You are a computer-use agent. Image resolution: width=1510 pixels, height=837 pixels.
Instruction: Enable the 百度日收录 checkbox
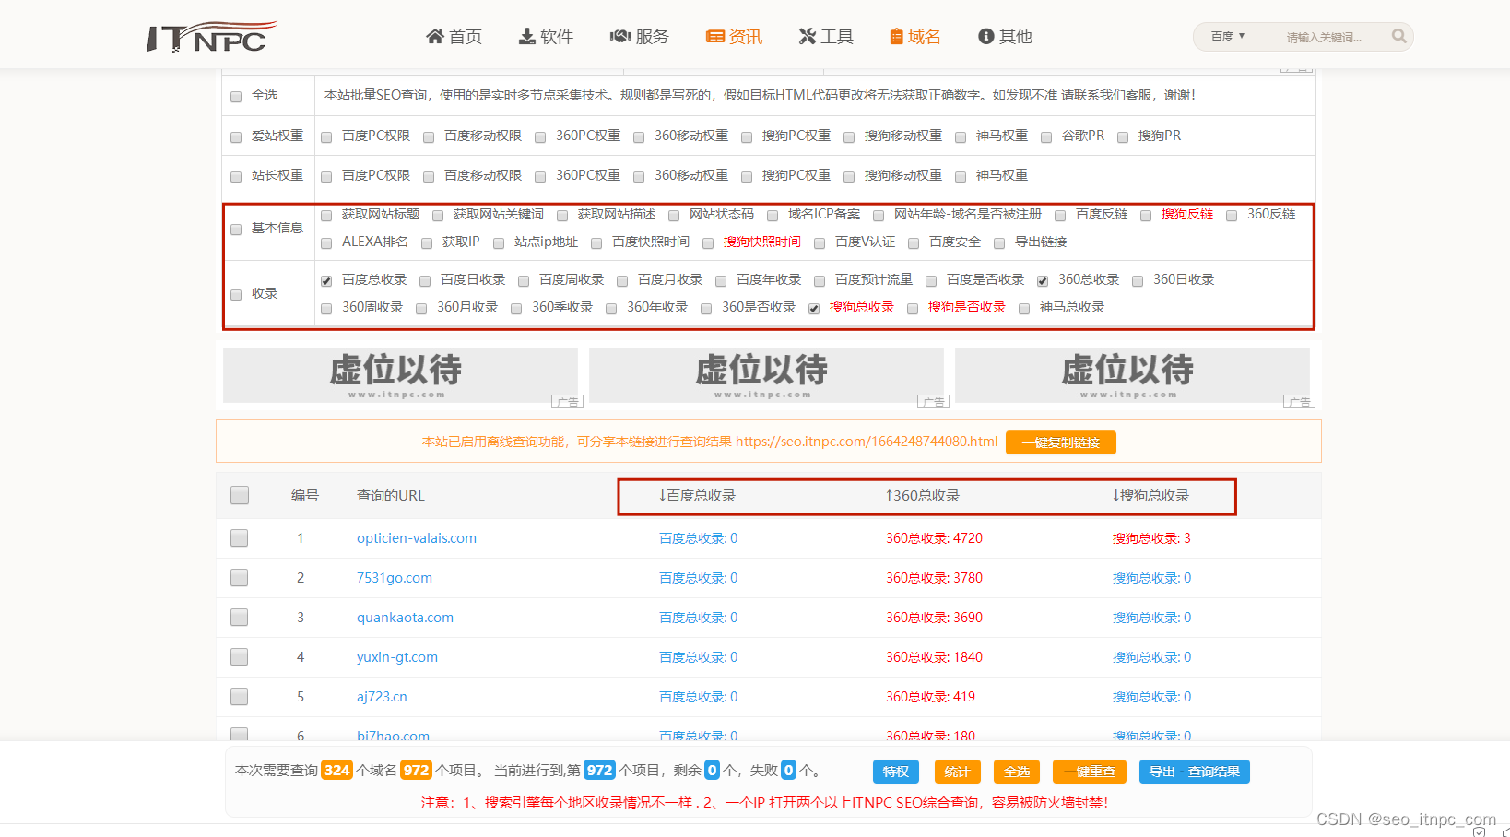[425, 281]
